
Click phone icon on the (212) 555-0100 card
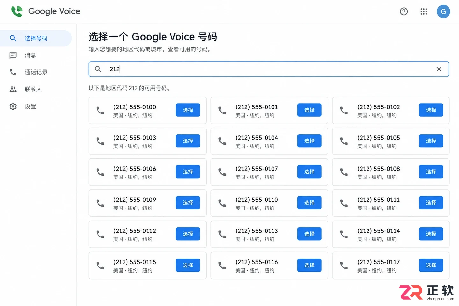[x=100, y=110]
